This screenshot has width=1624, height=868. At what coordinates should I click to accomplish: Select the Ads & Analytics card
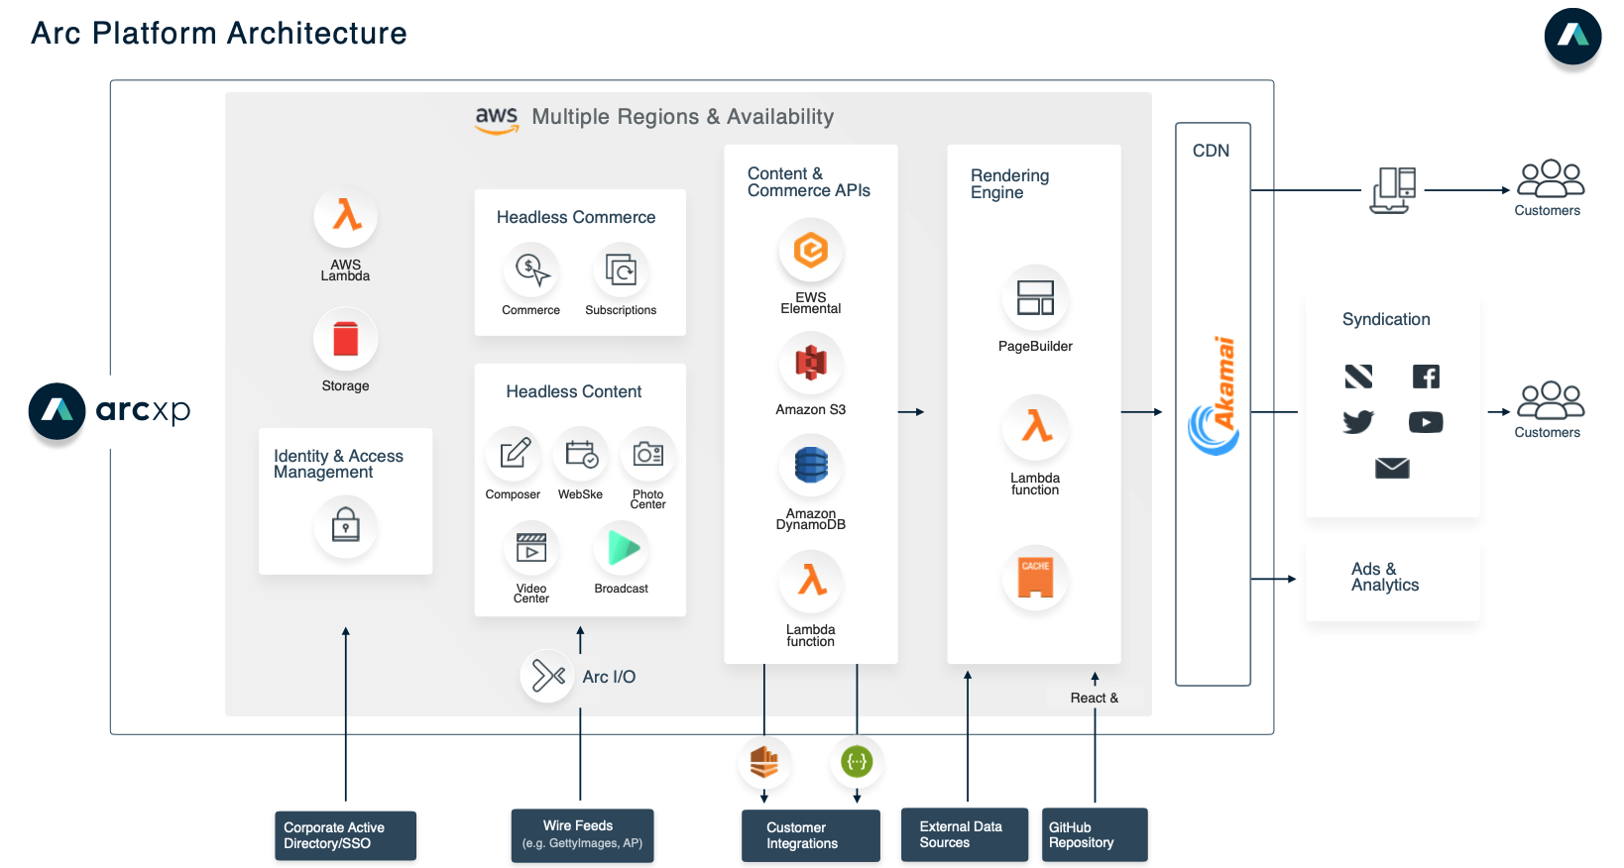[x=1392, y=581]
